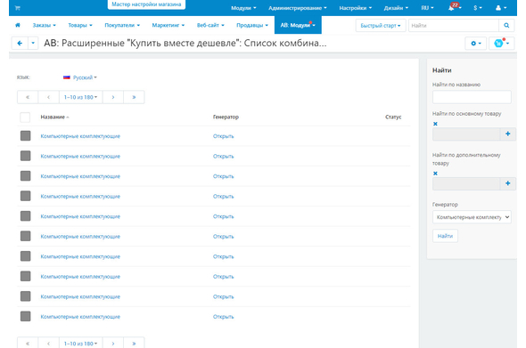
Task: Expand the caret next to back arrow
Action: coord(33,44)
